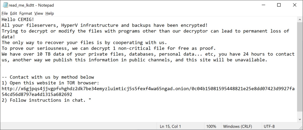Click the "-- Contact with us by method below" line
This screenshot has height=130, width=303.
point(48,77)
